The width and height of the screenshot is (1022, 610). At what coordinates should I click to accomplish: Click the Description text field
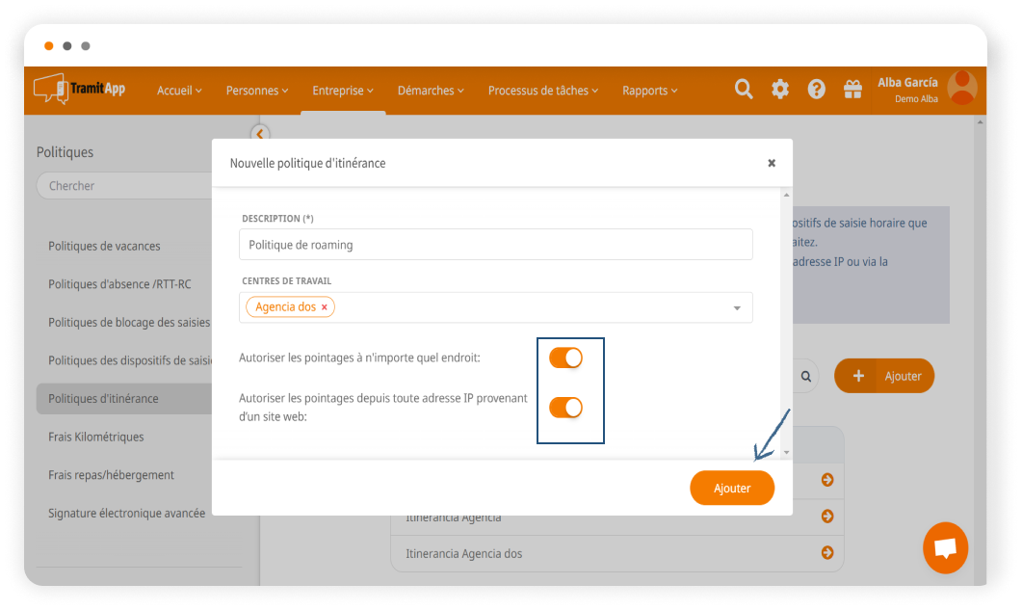[495, 245]
